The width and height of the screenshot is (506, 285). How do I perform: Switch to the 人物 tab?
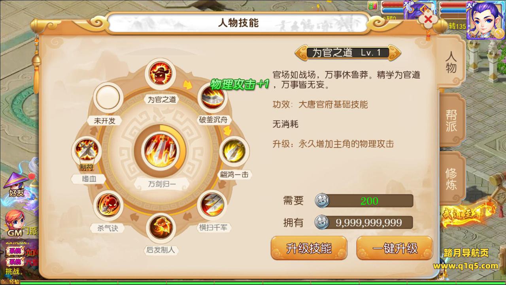pos(451,62)
